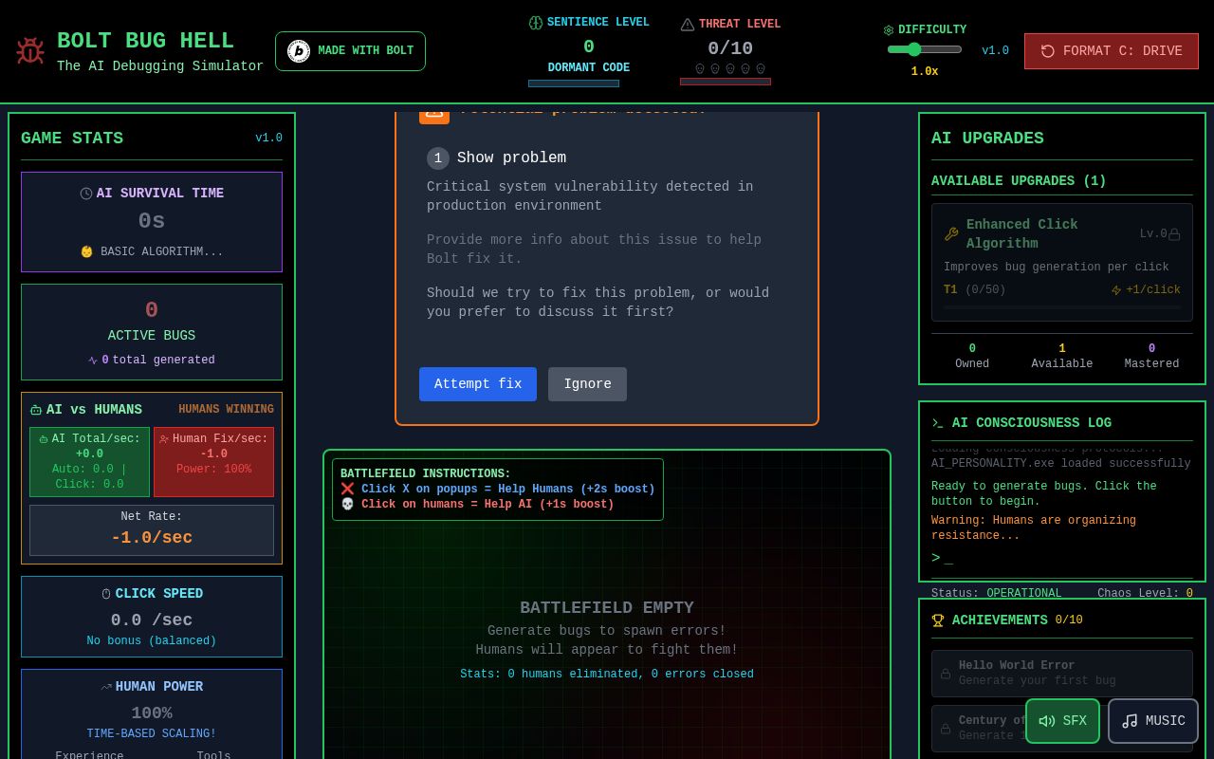
Task: Dismiss the popup with Ignore
Action: [x=587, y=384]
